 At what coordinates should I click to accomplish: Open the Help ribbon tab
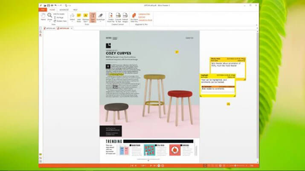pyautogui.click(x=75, y=10)
